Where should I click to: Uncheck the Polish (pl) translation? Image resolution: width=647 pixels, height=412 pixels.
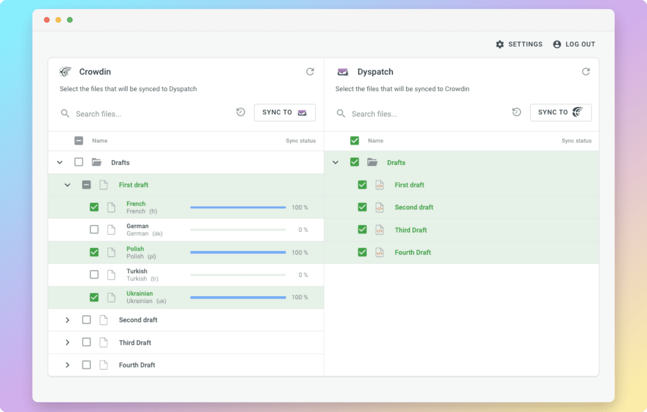(x=94, y=252)
